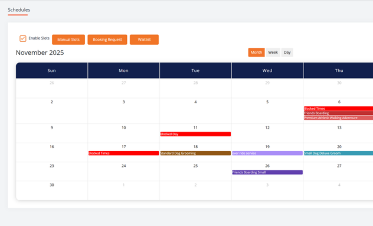Select the Schedules tab

(x=19, y=10)
